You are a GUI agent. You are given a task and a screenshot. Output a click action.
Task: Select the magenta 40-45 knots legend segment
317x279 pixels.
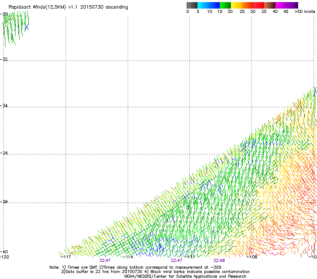pyautogui.click(x=281, y=5)
